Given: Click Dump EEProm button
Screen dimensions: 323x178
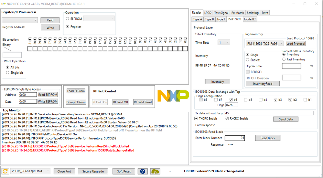Looking at the screenshot, I should 76,102.
